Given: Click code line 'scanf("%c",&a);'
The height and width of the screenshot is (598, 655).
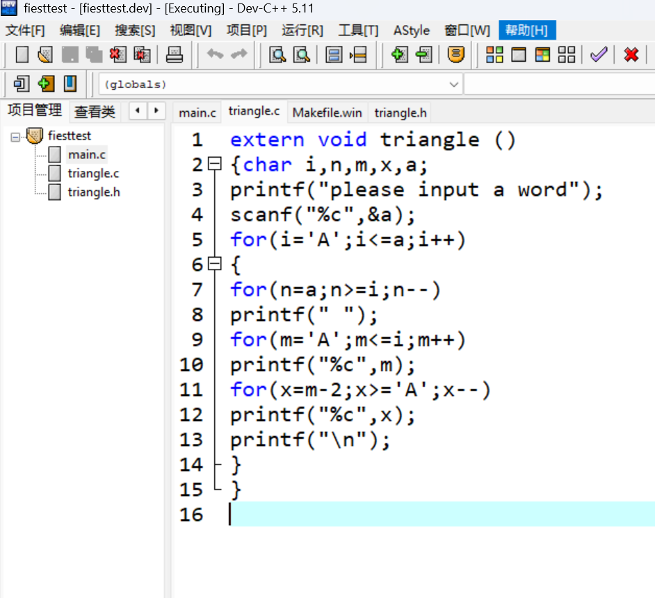Looking at the screenshot, I should point(323,215).
